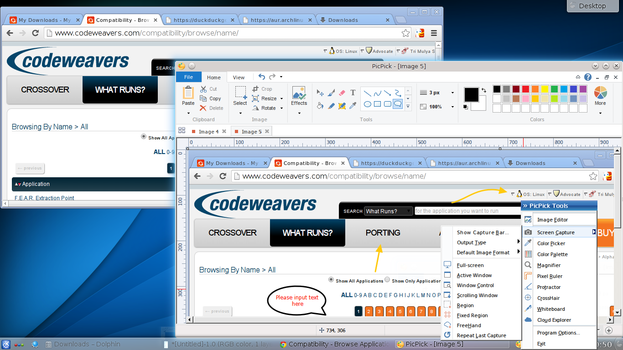Choose Whiteboard from PicPick Tools menu
This screenshot has height=350, width=623.
tap(559, 309)
